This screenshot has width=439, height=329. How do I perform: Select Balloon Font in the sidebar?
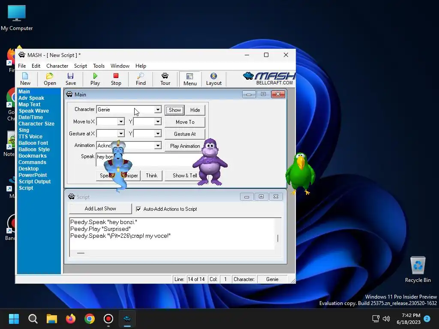coord(33,143)
